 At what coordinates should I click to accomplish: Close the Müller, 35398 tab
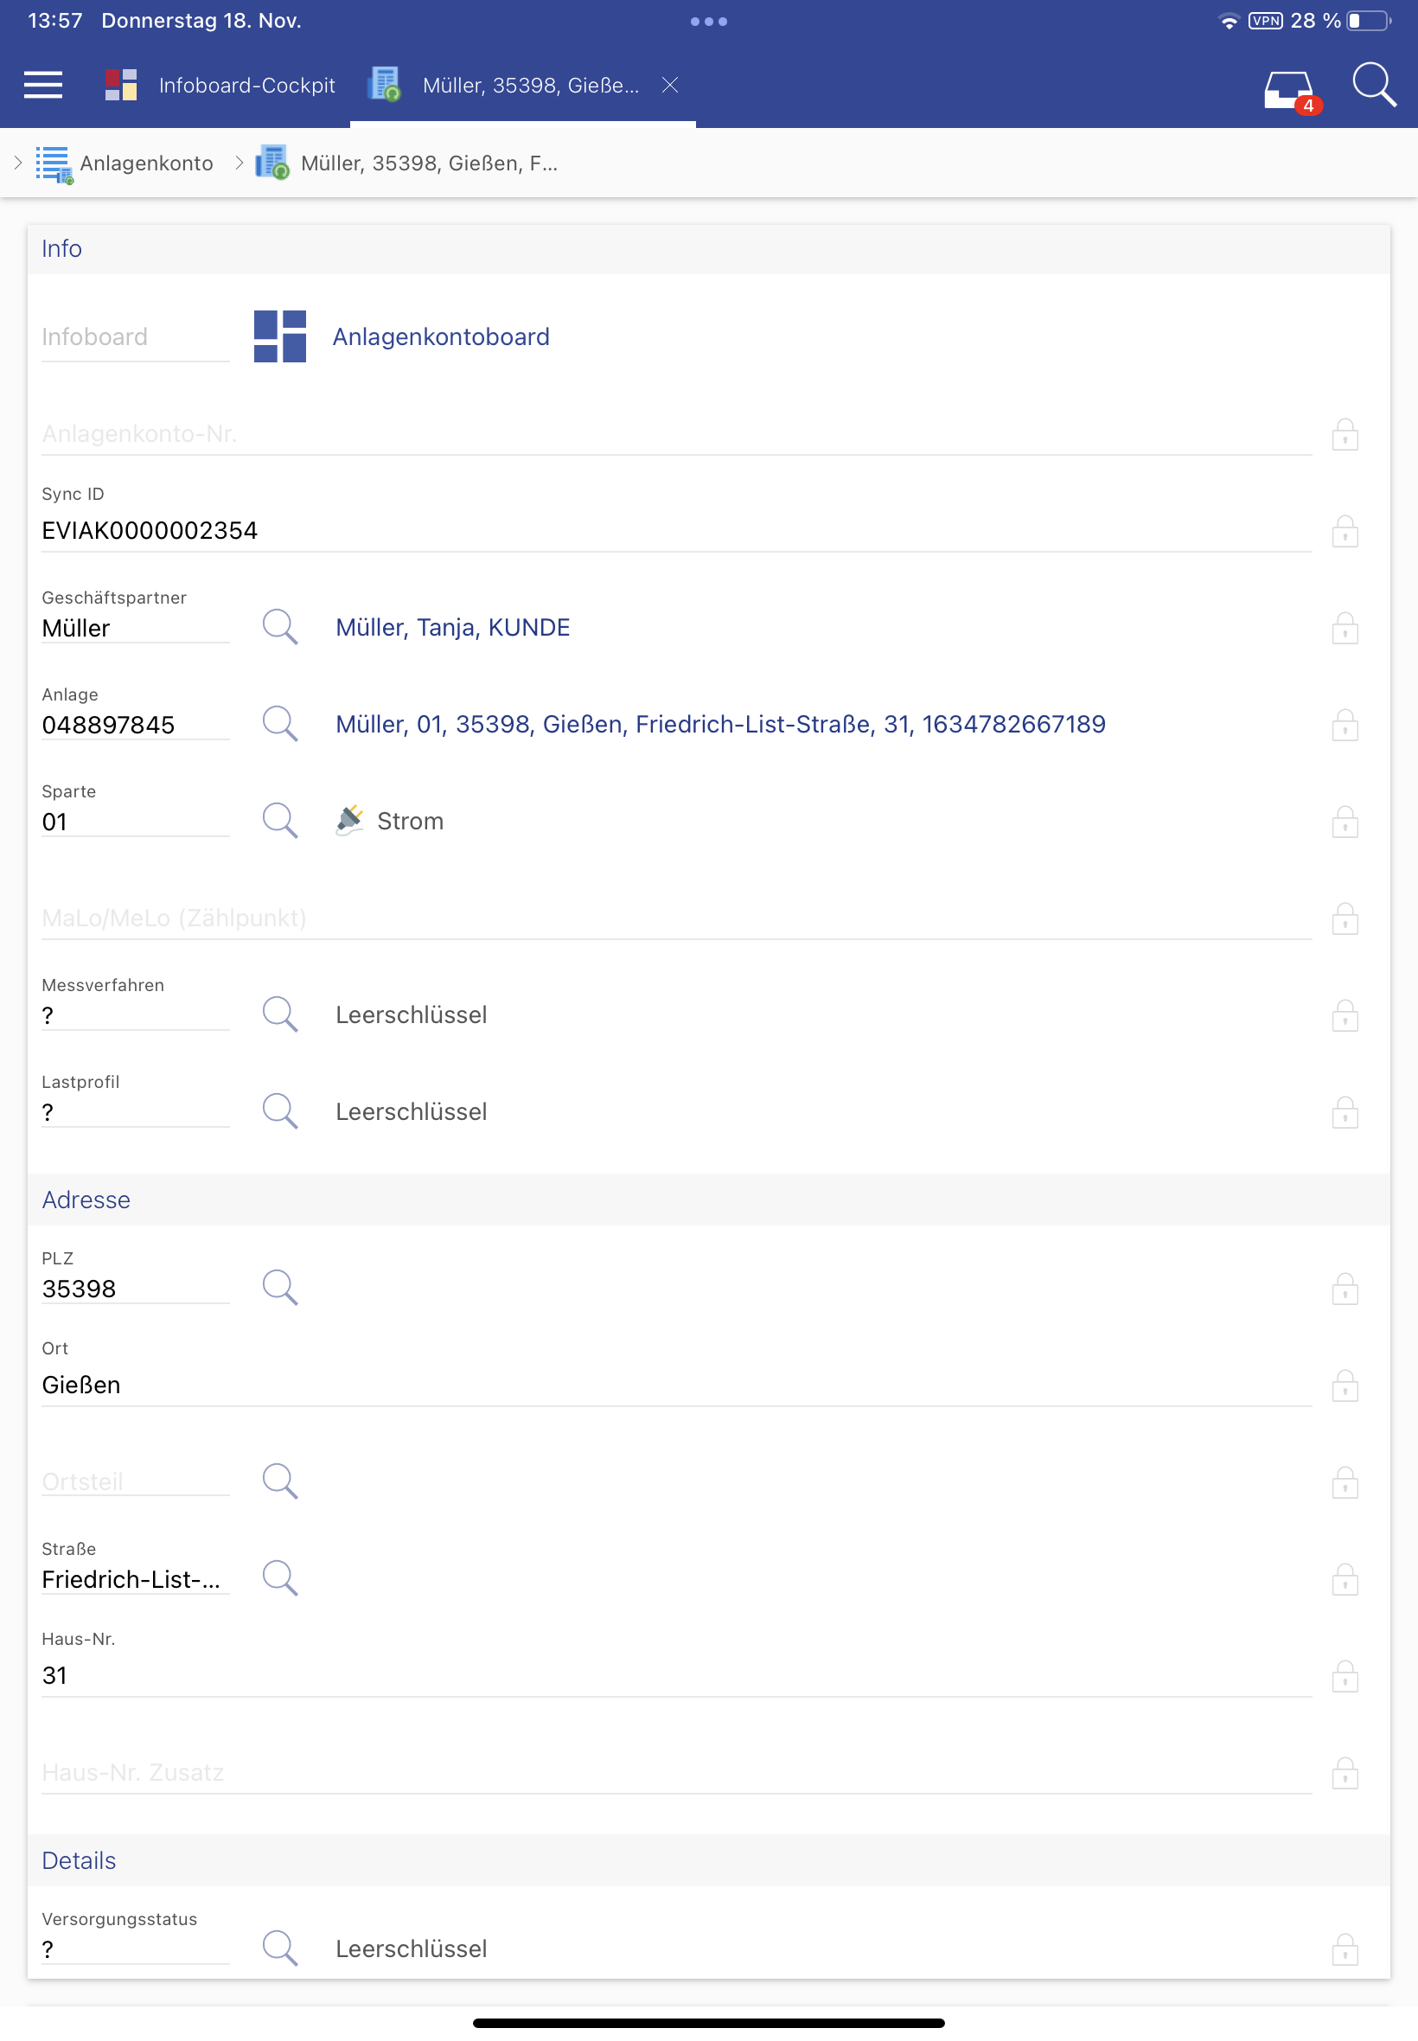coord(670,86)
